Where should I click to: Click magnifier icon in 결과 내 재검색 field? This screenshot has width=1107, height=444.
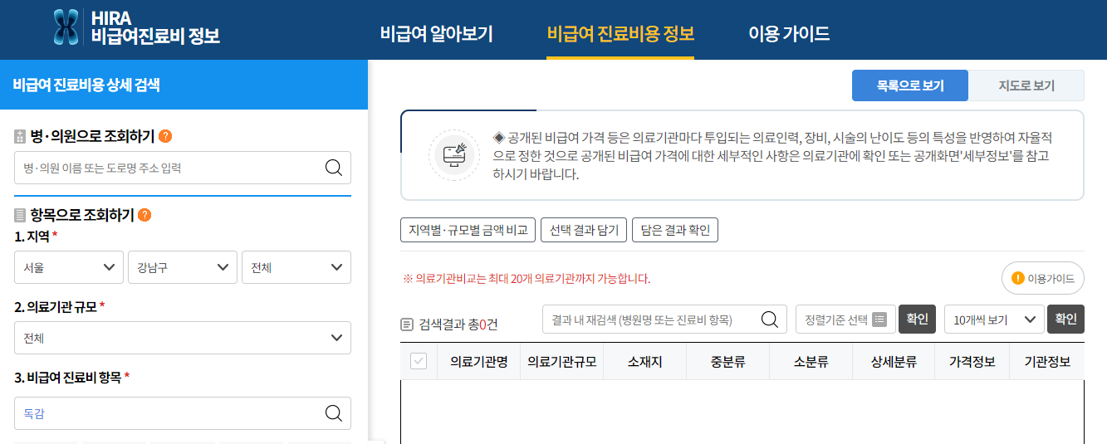click(x=770, y=320)
